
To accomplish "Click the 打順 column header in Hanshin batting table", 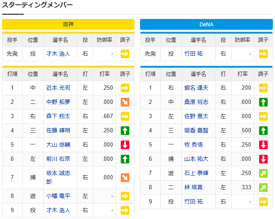I will tap(12, 74).
